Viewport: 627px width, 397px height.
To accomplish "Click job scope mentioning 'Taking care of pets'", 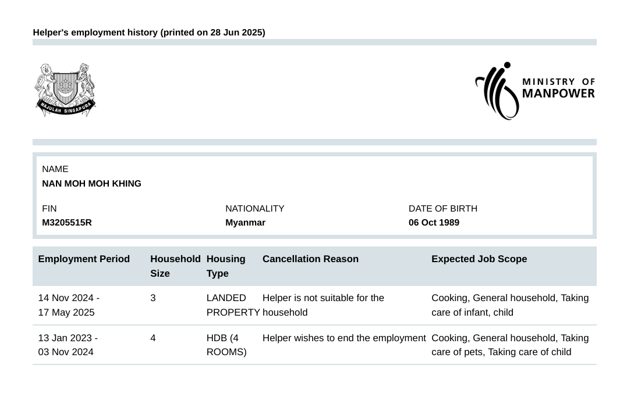I will click(510, 345).
